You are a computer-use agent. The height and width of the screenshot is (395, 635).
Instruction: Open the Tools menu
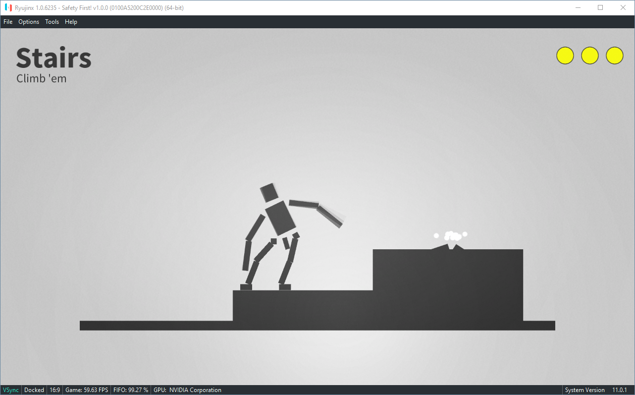coord(52,21)
